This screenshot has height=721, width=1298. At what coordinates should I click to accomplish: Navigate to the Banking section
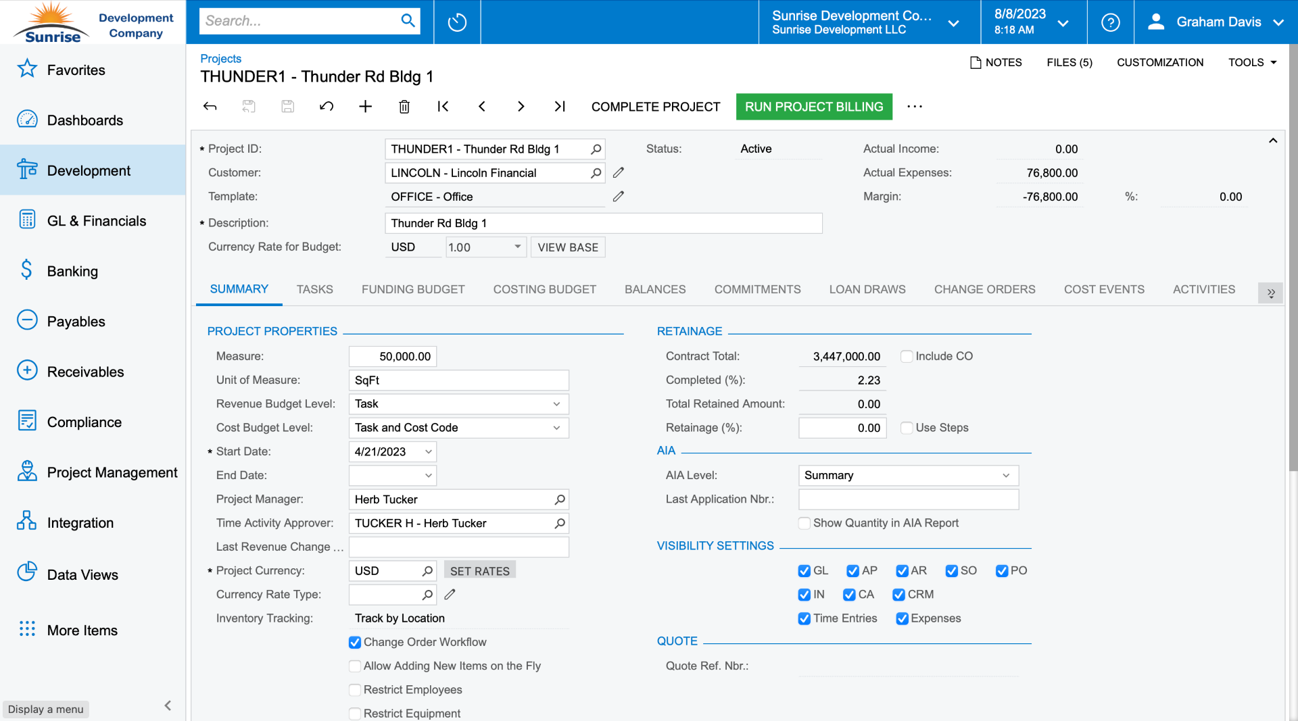click(x=72, y=270)
